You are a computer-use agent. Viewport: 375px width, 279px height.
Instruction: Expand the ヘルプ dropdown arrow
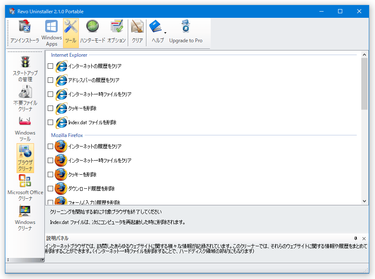point(165,33)
